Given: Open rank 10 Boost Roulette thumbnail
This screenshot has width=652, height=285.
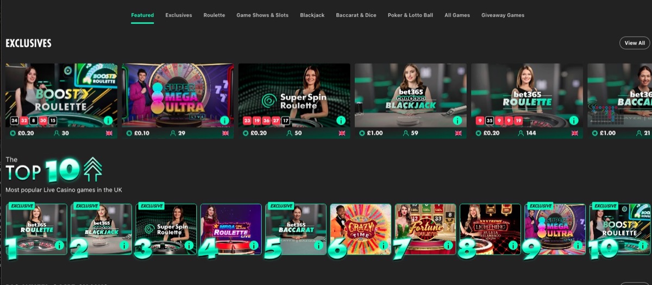Looking at the screenshot, I should pyautogui.click(x=620, y=229).
